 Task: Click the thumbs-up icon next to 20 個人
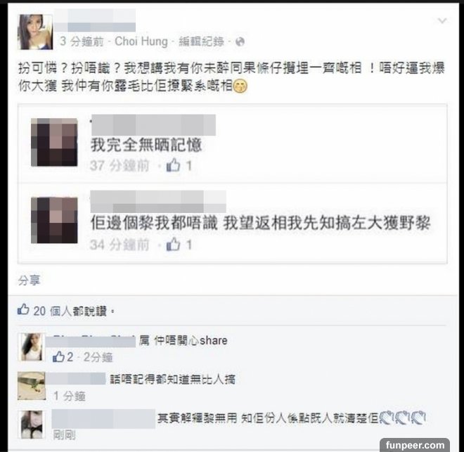click(x=23, y=309)
